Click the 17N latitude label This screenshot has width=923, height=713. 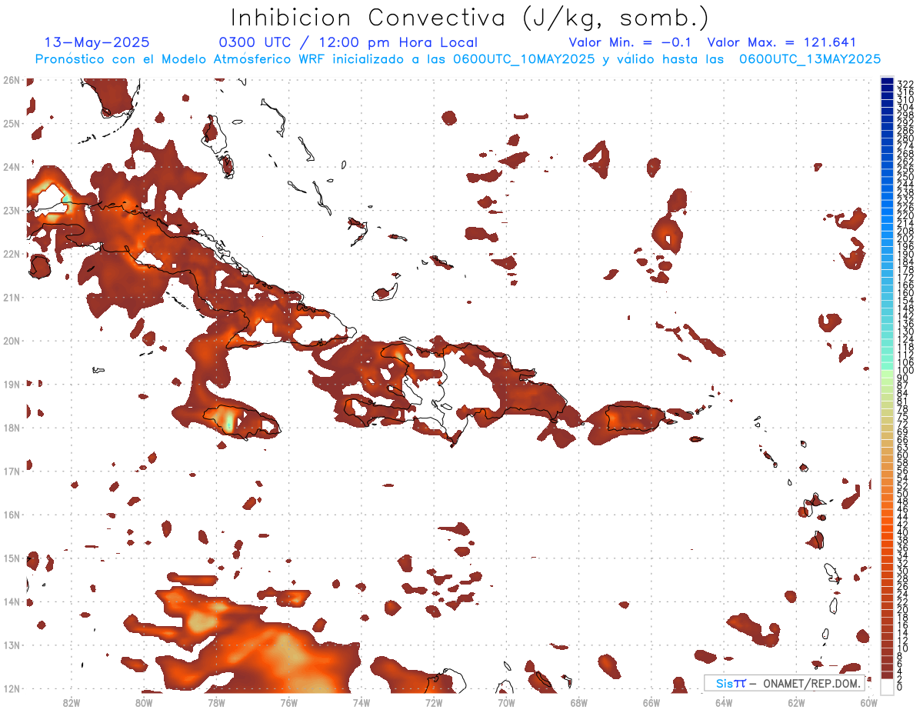click(11, 471)
